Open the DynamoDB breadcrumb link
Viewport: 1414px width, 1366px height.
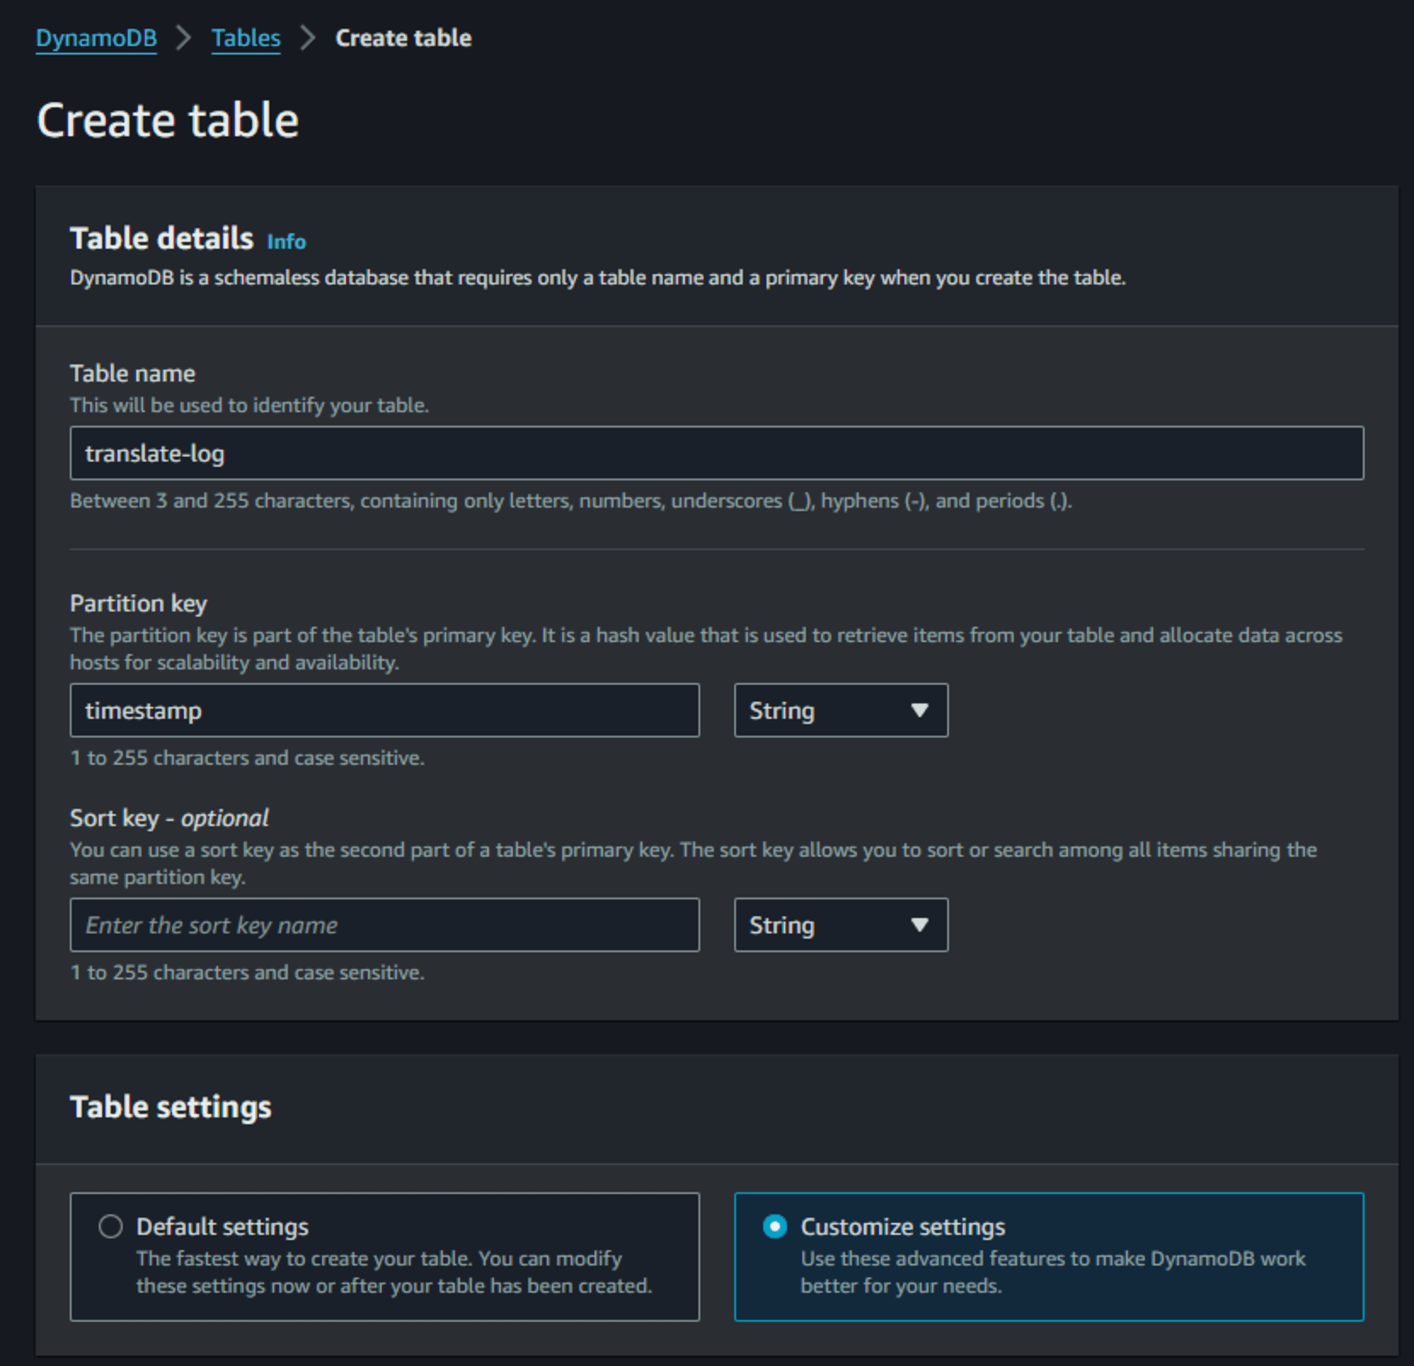[96, 38]
